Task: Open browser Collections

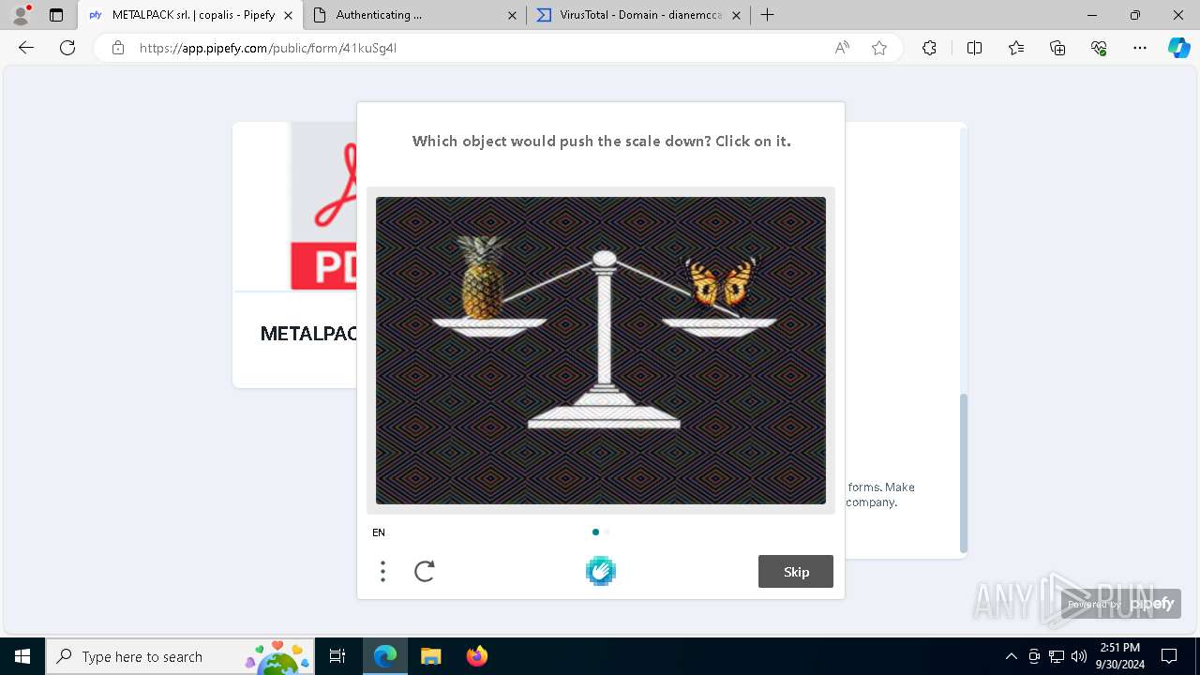Action: 1057,48
